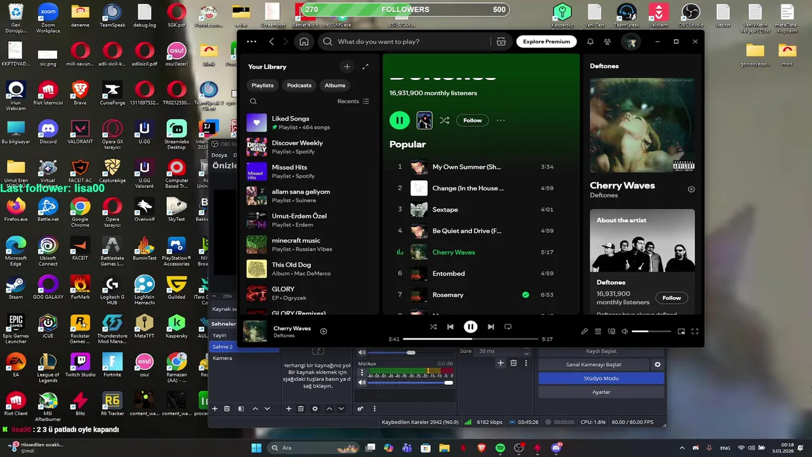This screenshot has height=457, width=812.
Task: Open the Dosya menu in OBS
Action: (x=219, y=155)
